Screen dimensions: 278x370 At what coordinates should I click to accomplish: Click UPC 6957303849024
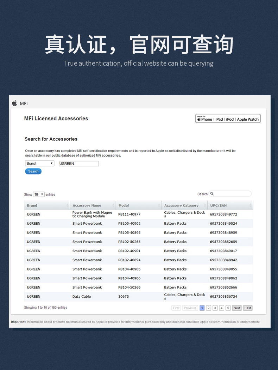point(223,224)
